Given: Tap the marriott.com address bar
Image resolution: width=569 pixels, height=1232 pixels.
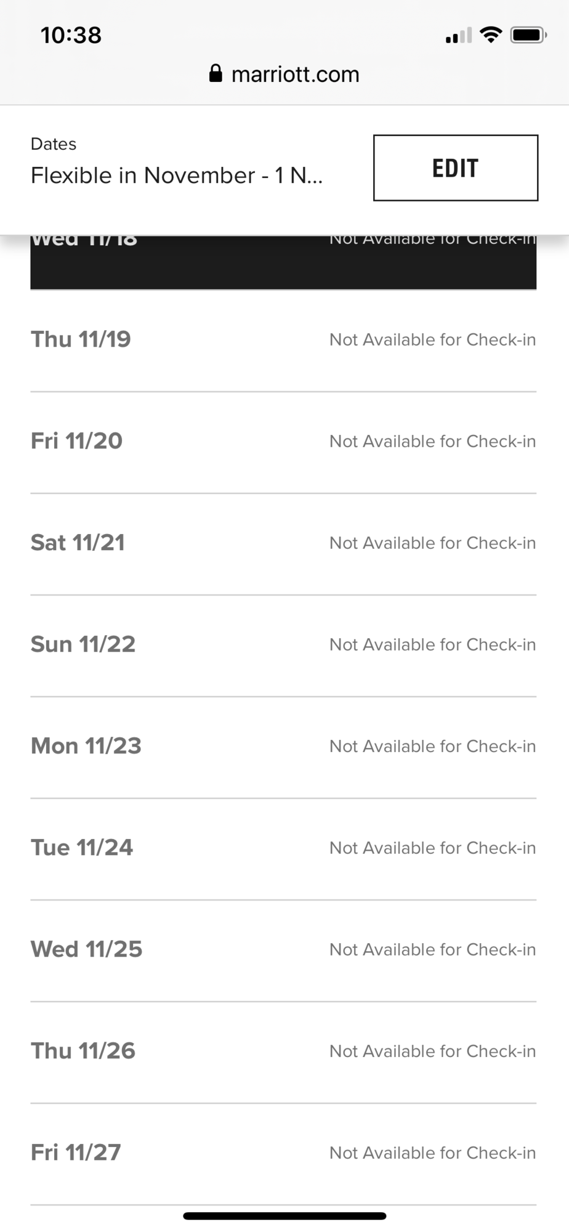Looking at the screenshot, I should coord(284,74).
